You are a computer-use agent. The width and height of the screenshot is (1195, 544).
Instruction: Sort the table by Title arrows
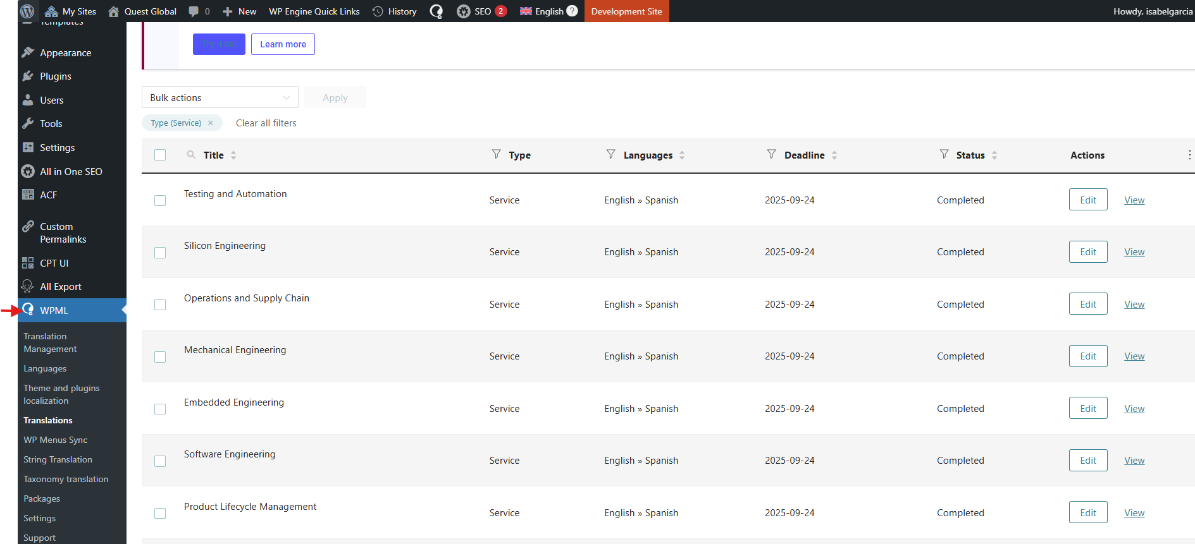pos(233,155)
